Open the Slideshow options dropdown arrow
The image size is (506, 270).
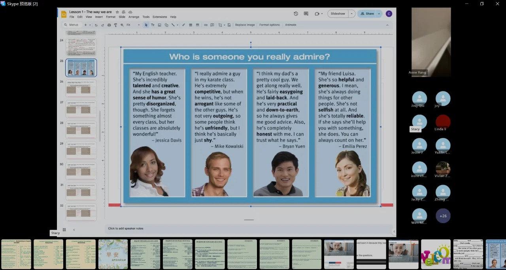[x=351, y=14]
